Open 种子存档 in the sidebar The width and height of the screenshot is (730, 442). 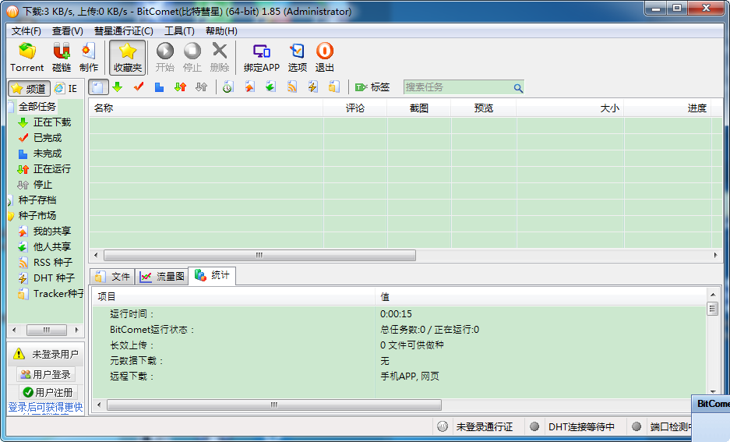37,200
